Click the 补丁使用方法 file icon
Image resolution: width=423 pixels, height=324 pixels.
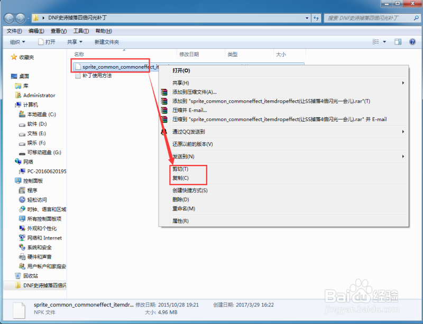coord(78,76)
